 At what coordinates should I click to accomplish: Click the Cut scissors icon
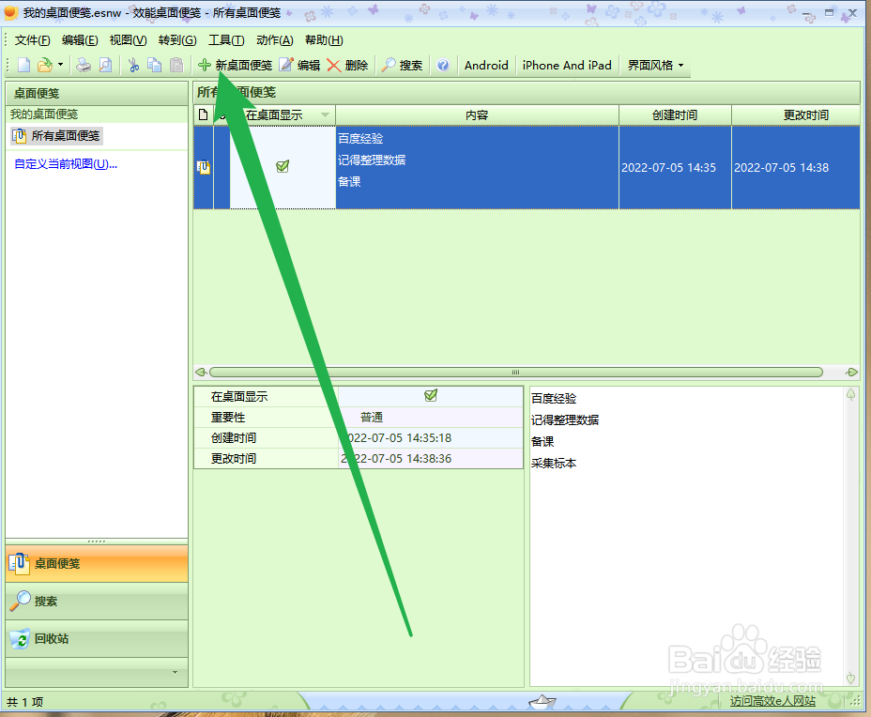point(133,65)
